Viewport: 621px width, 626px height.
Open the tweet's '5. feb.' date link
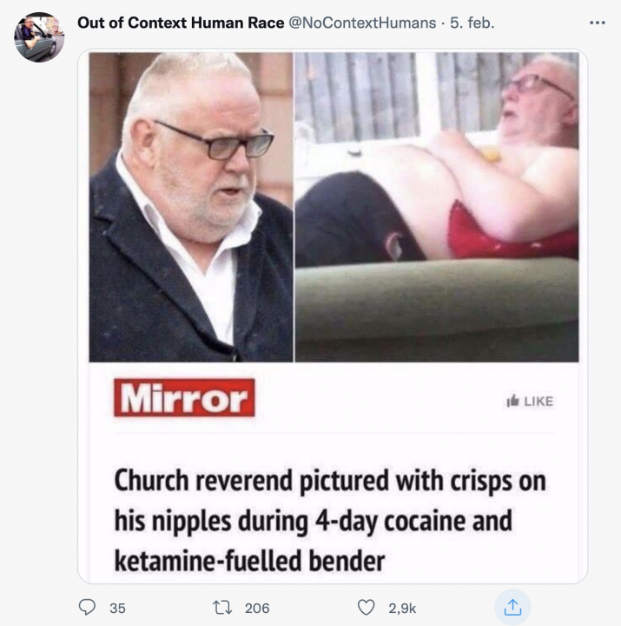click(x=472, y=23)
